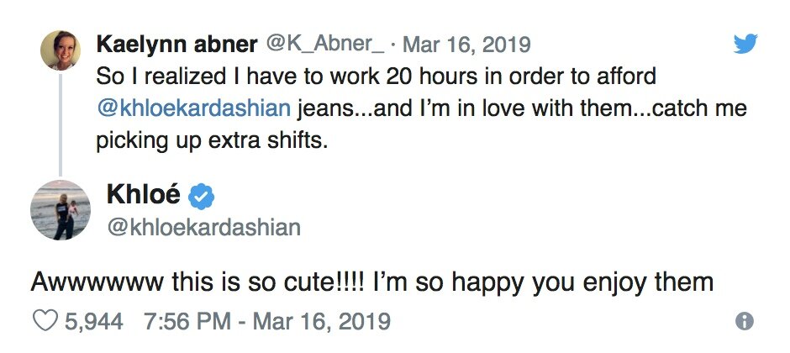The image size is (790, 353).
Task: Open Kaelynn abner's profile picture
Action: (x=60, y=50)
